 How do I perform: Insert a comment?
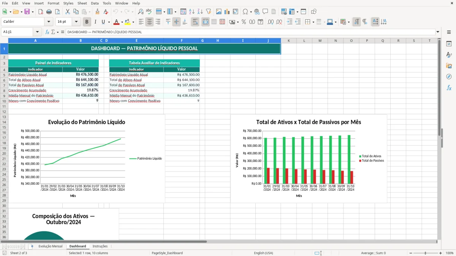[x=265, y=12]
